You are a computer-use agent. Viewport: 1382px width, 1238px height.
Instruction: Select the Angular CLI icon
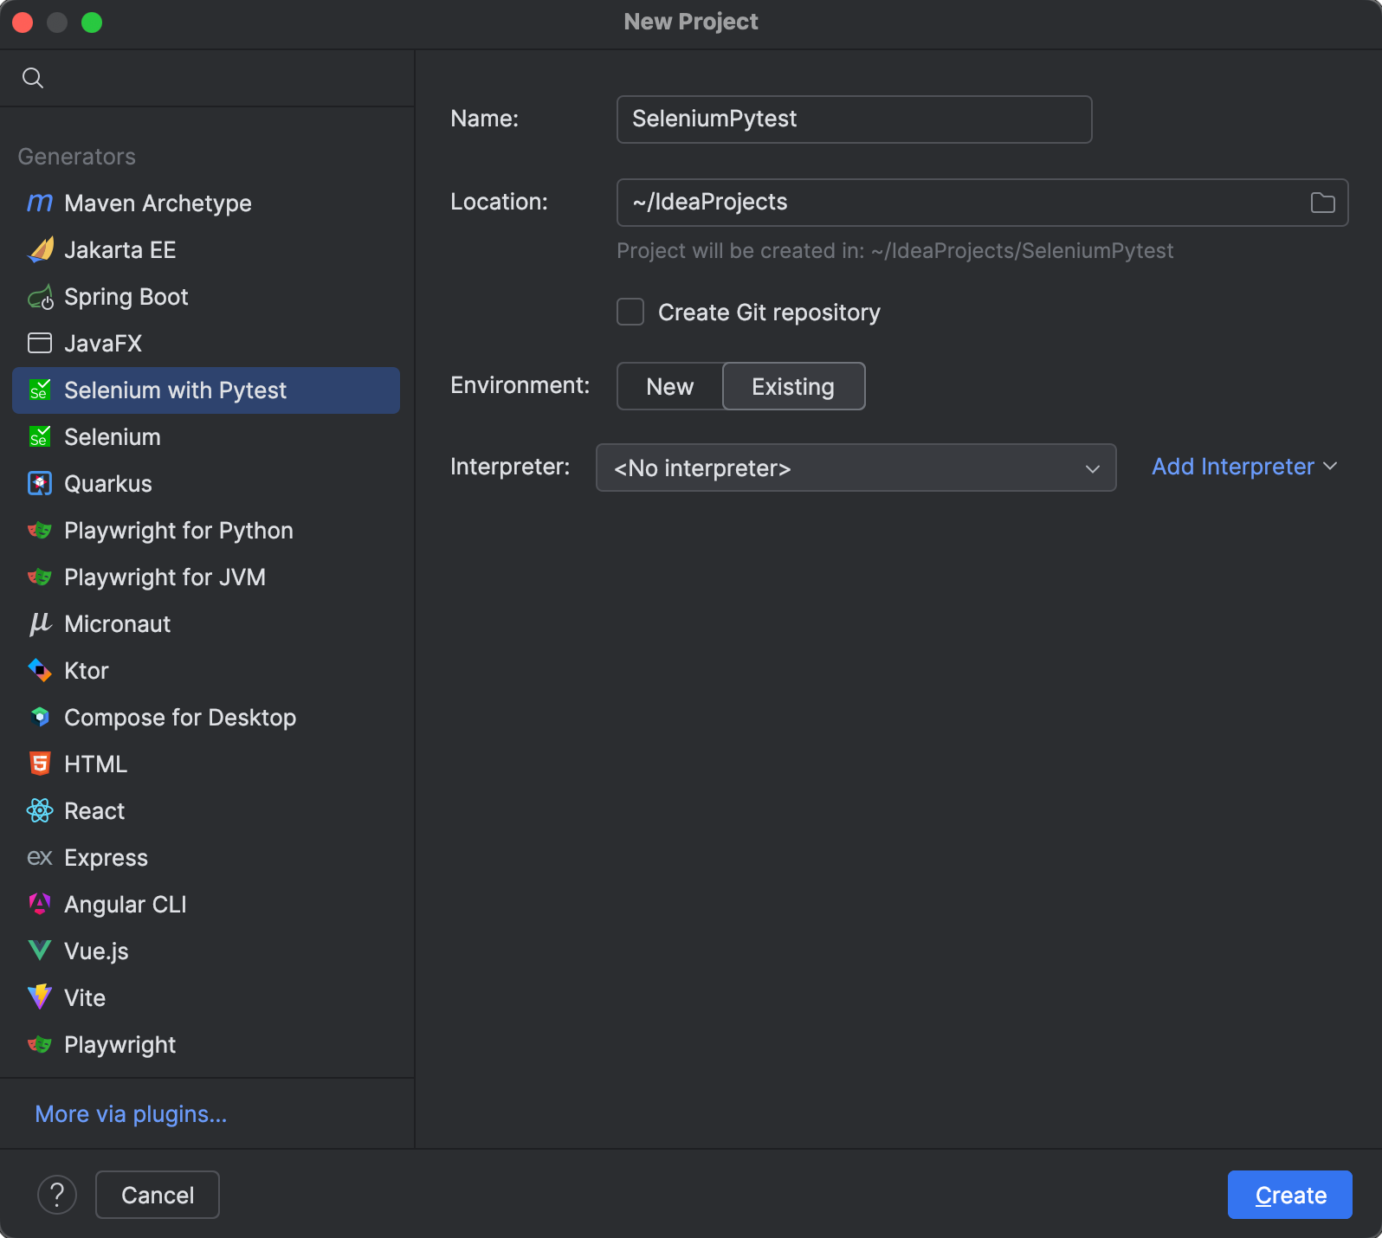tap(40, 904)
